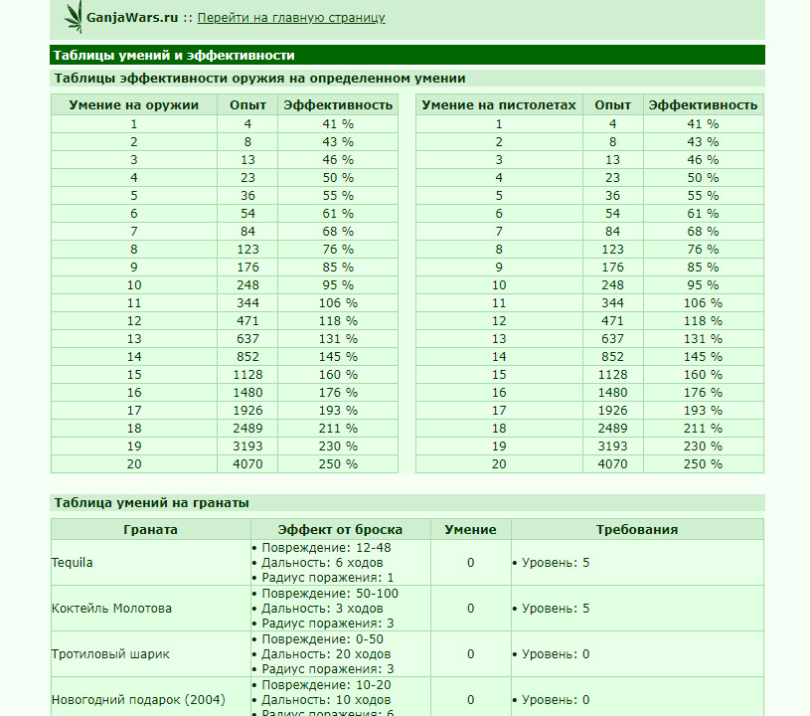Select '637' in the weapons skill table
This screenshot has height=716, width=810.
tap(247, 339)
